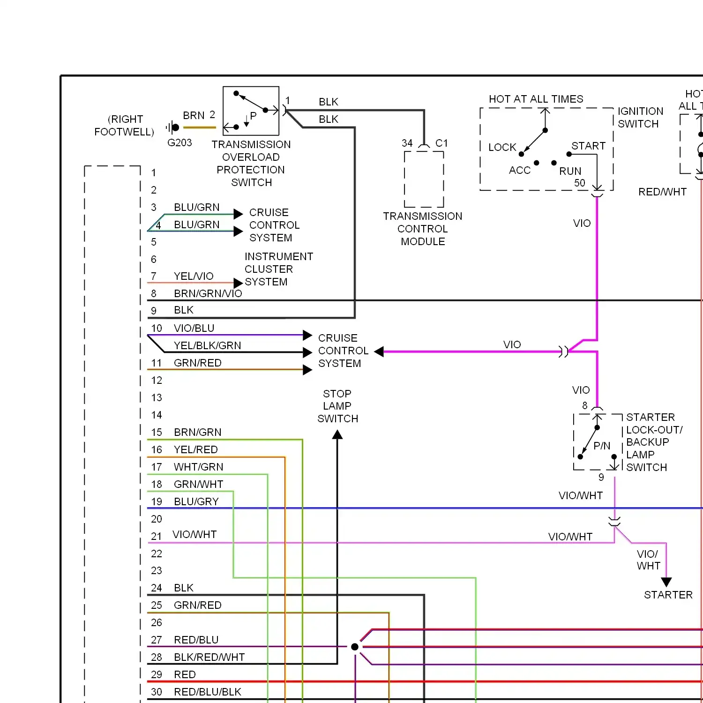Click the G203 ground label
Screen dimensions: 703x703
[x=179, y=142]
